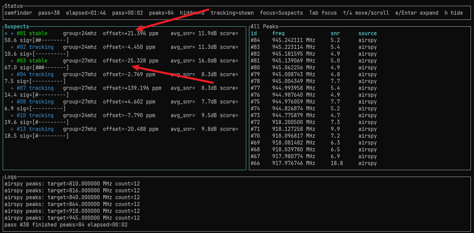Viewport: 474px width, 233px height.
Task: Expand suspect #02 plus marker
Action: (12, 47)
